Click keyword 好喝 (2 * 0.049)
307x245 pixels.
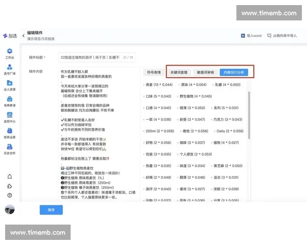coord(159,178)
